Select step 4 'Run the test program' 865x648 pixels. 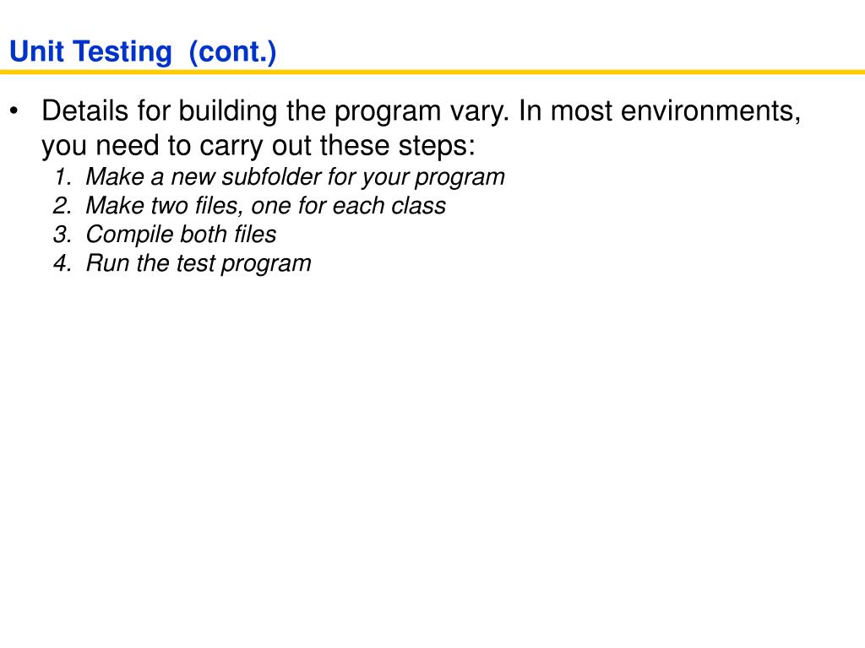[199, 263]
